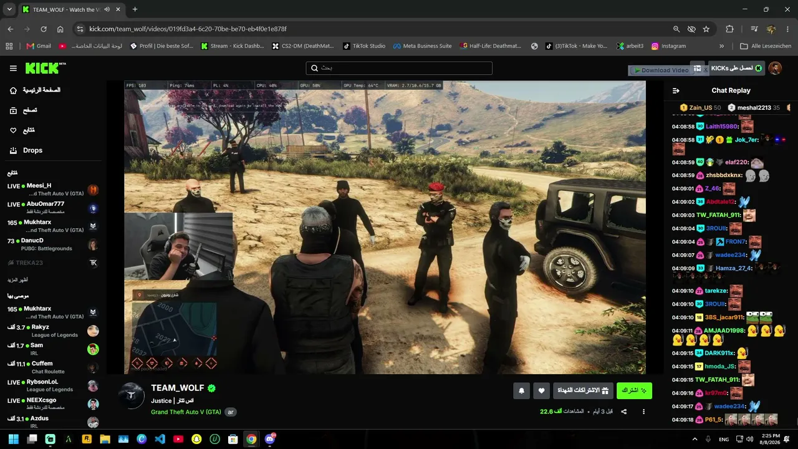The image size is (798, 449).
Task: Open the TEAM_WOLF channel avatar
Action: [x=132, y=396]
